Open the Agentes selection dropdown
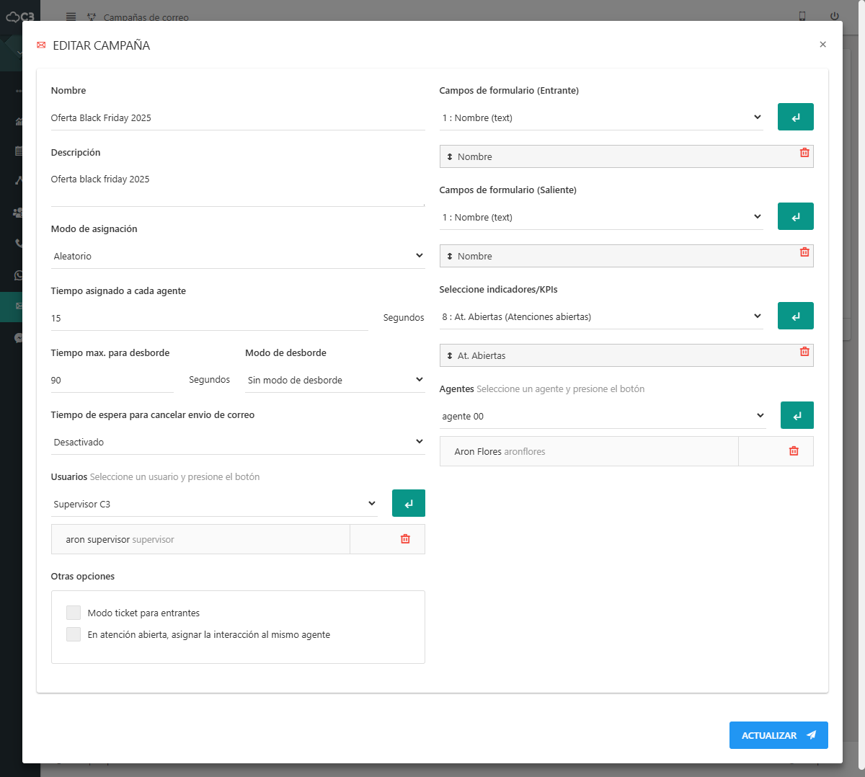This screenshot has height=777, width=865. point(603,416)
